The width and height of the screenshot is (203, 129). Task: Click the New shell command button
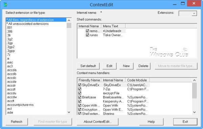126,66
